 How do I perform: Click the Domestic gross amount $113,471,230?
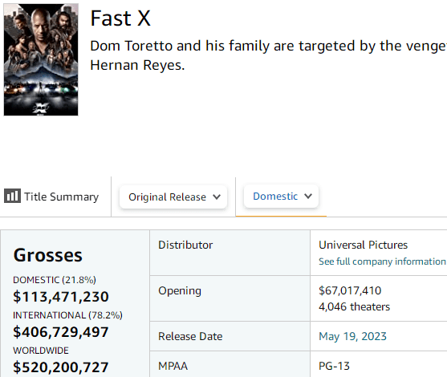[x=61, y=297]
